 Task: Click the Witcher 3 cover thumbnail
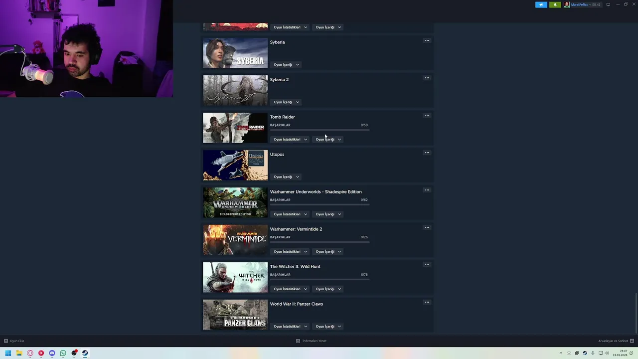coord(235,278)
